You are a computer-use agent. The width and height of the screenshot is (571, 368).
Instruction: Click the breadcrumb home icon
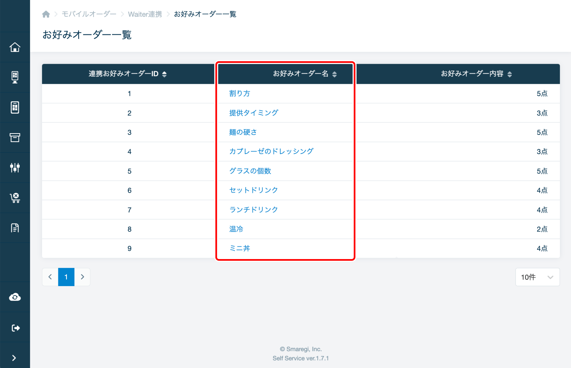(46, 14)
